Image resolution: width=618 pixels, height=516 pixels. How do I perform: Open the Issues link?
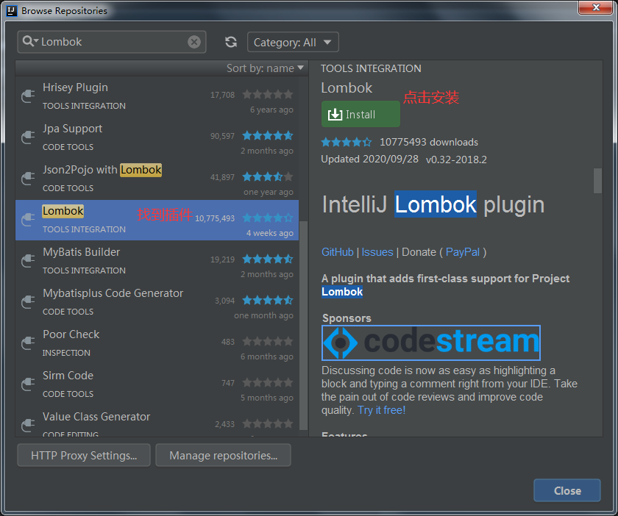(377, 252)
